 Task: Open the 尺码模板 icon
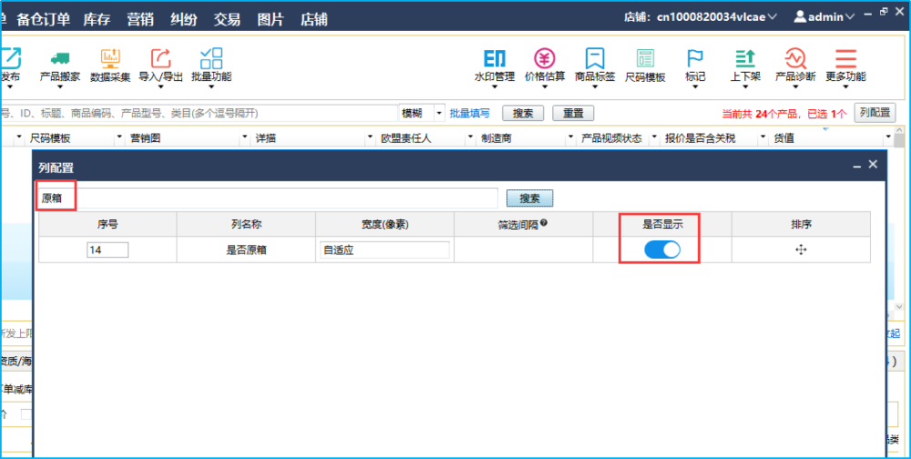(645, 58)
